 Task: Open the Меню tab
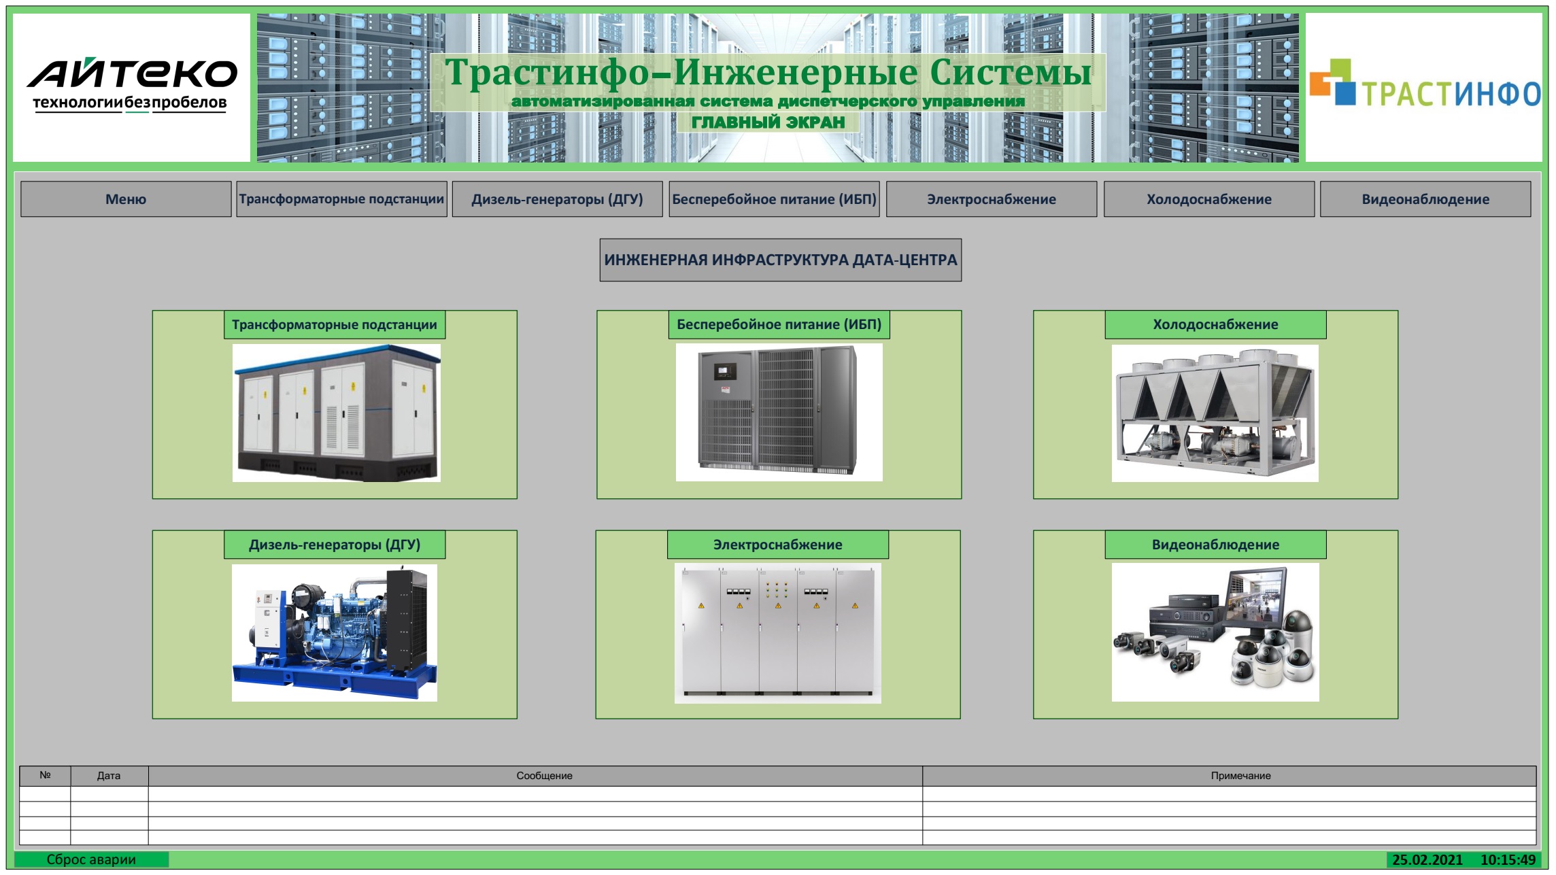(126, 199)
